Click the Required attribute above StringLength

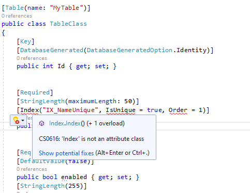35,92
